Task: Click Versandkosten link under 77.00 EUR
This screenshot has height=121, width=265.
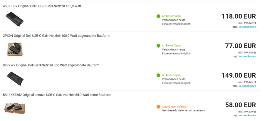Action: [247, 56]
